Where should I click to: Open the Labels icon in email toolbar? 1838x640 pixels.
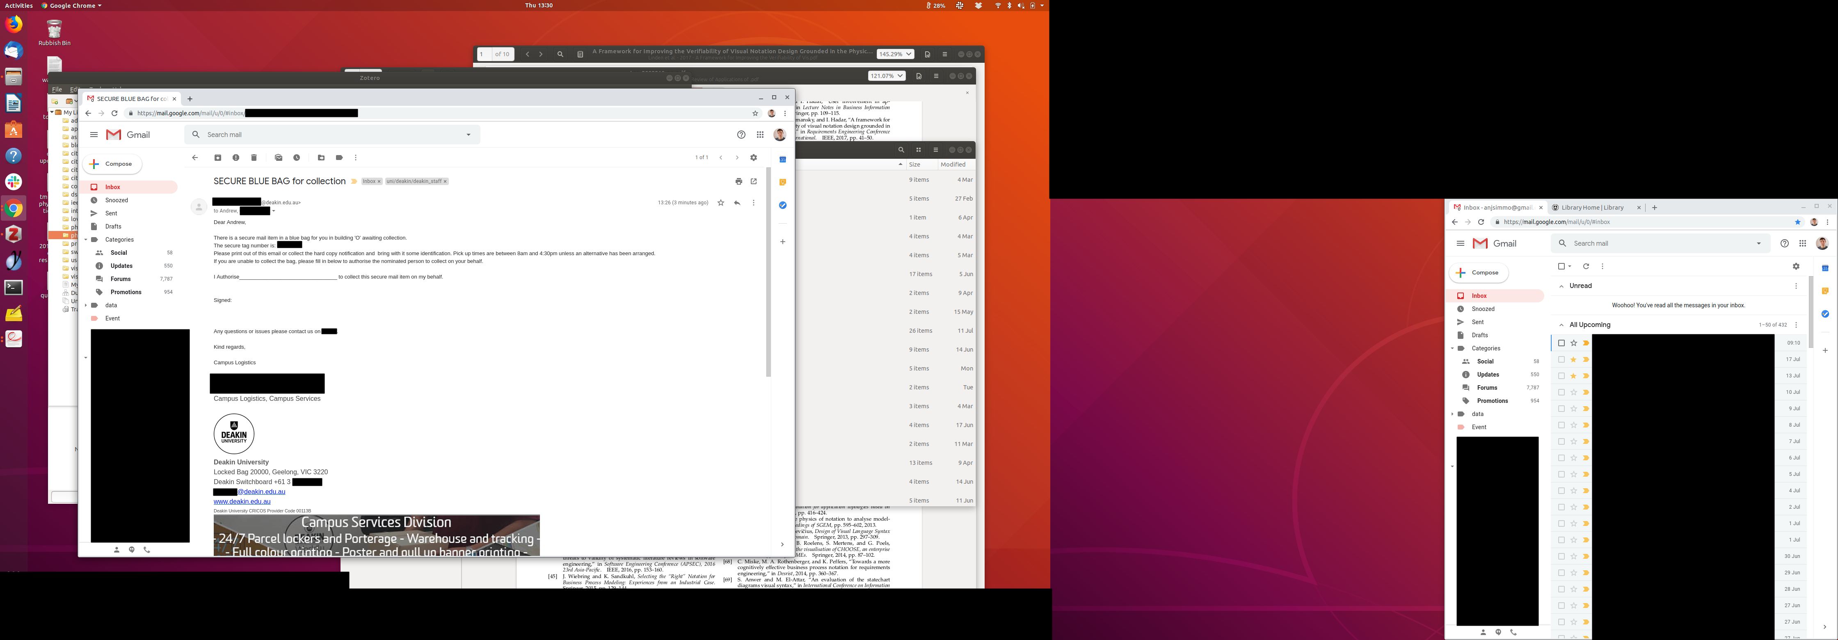339,158
